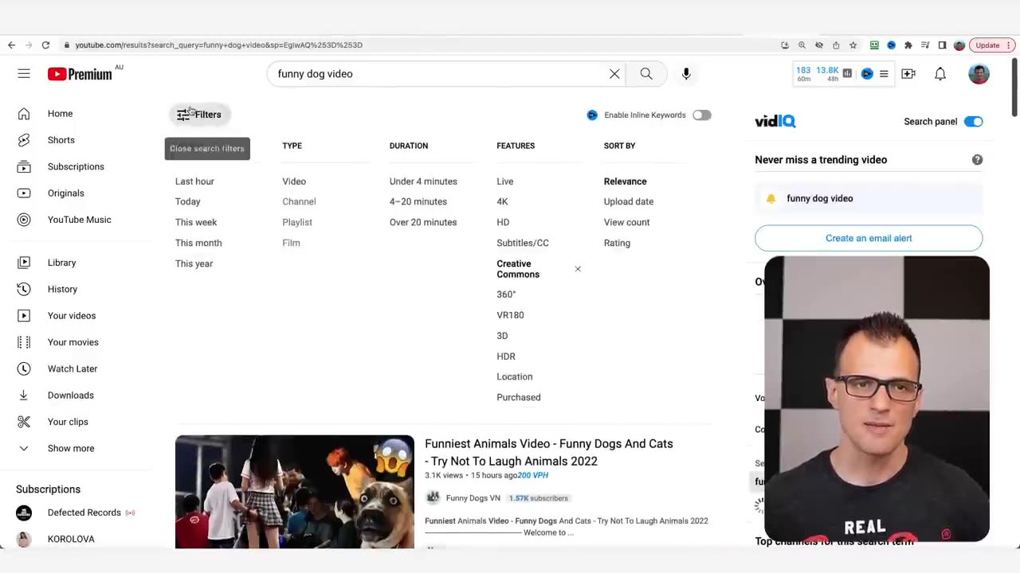
Task: Open the Funny Dogs VN channel name link
Action: point(473,498)
